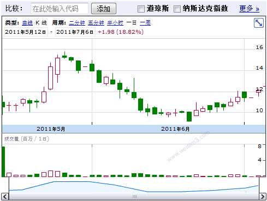Tick the 纳斯达克指数 checkbox

coord(177,9)
